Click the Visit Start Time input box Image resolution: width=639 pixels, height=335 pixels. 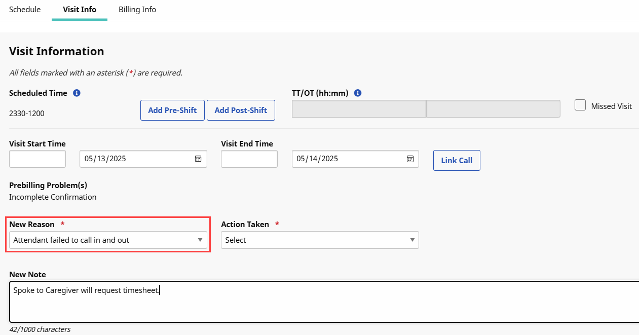click(x=37, y=159)
